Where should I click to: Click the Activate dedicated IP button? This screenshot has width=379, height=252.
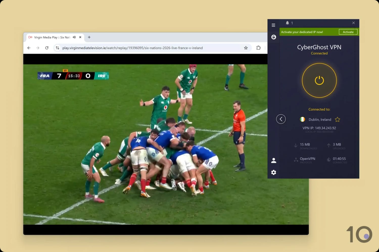click(348, 32)
